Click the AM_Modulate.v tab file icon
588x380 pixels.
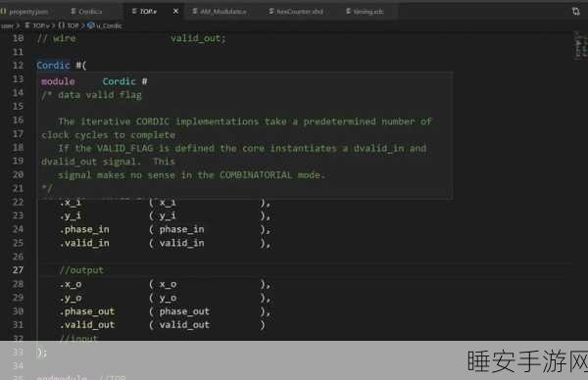click(195, 11)
